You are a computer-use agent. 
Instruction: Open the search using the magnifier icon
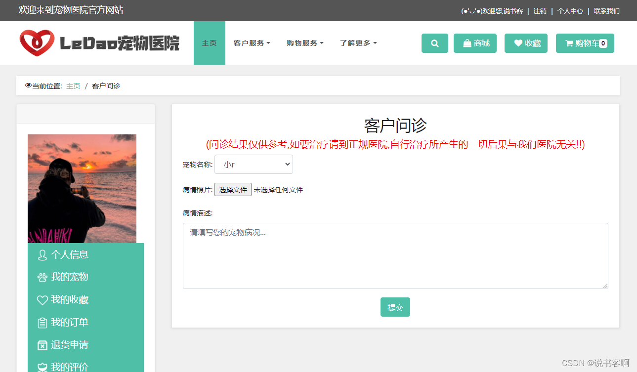434,43
